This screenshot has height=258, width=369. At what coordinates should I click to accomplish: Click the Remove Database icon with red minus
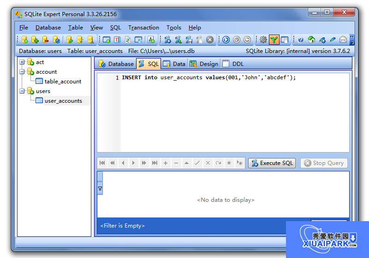pos(45,40)
